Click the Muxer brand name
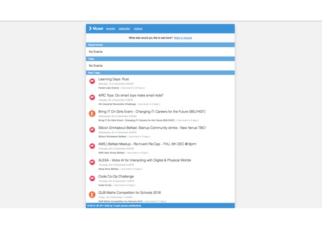 98,29
